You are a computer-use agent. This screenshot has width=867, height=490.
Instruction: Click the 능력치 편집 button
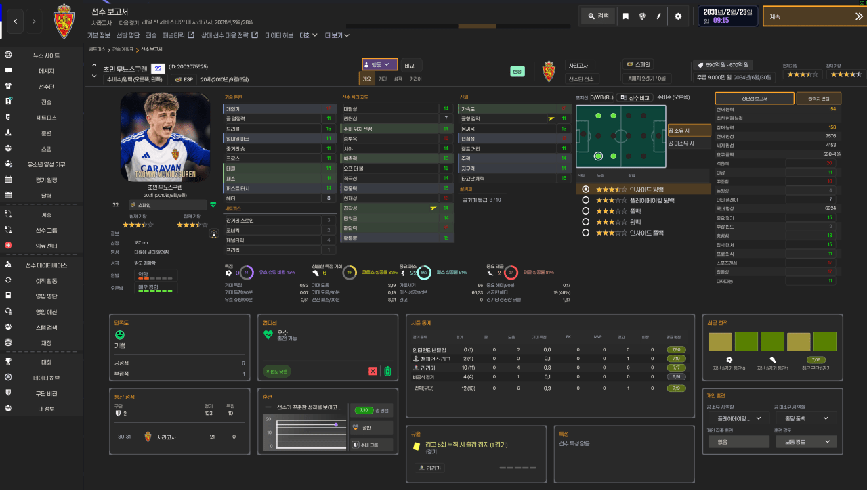pyautogui.click(x=818, y=98)
